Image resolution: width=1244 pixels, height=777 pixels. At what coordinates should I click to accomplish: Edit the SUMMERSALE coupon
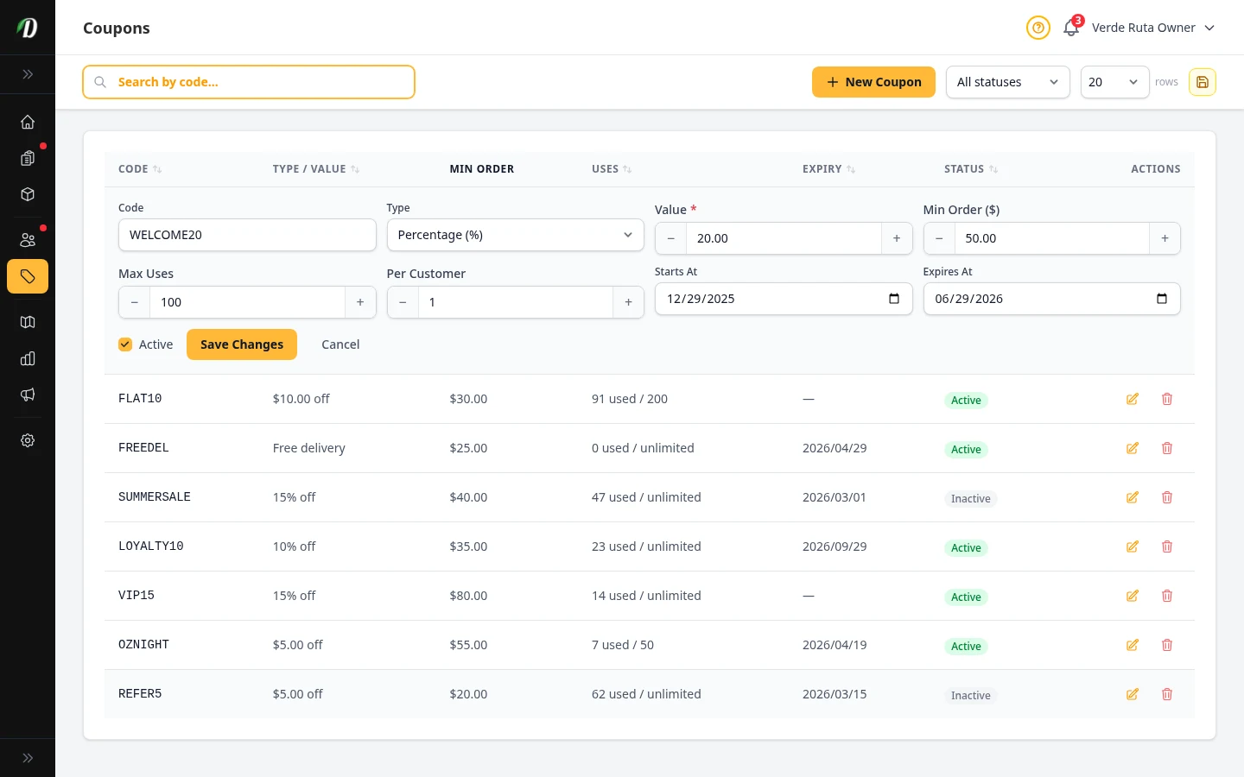(1132, 497)
